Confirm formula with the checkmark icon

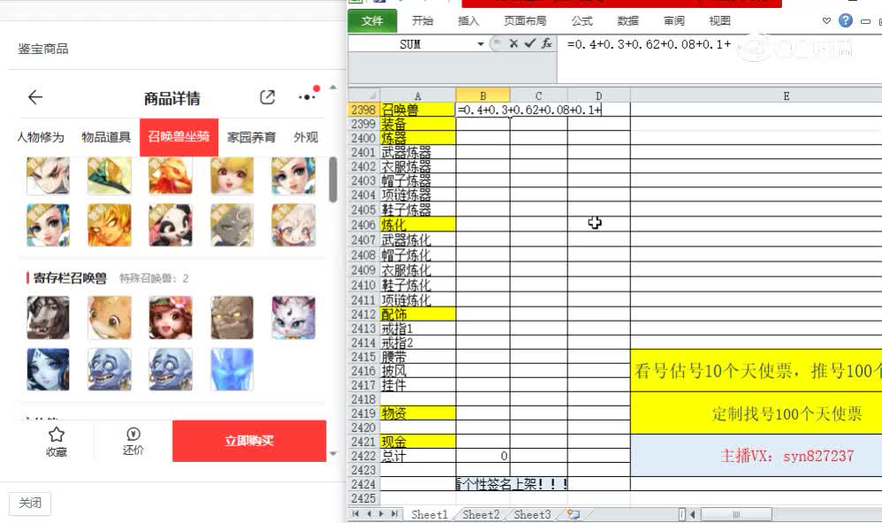pos(530,43)
